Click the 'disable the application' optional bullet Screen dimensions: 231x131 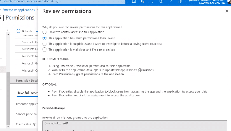(129, 91)
